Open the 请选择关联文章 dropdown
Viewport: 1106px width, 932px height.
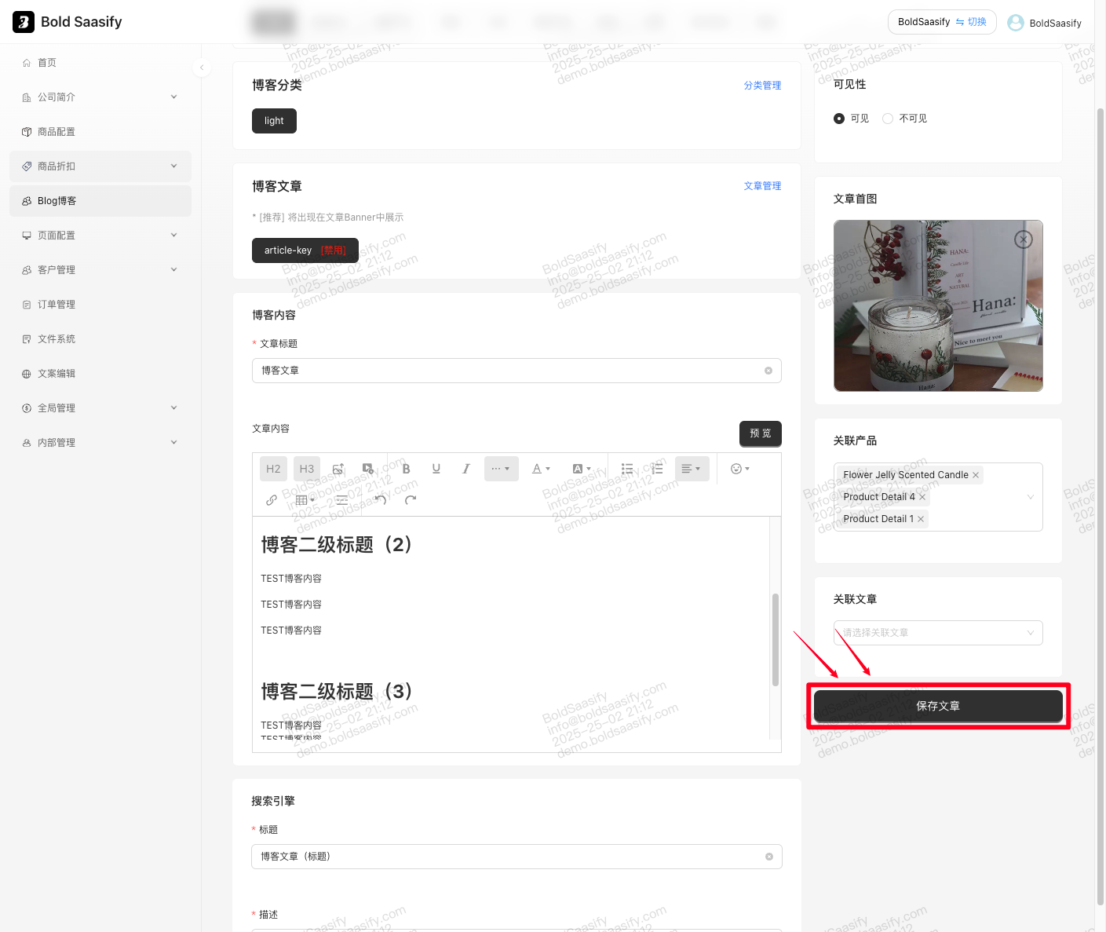938,633
